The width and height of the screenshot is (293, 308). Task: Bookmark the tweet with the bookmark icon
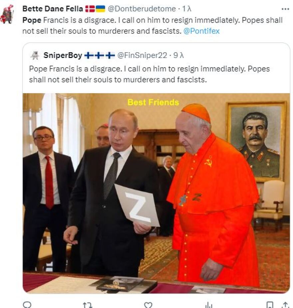[x=270, y=305]
